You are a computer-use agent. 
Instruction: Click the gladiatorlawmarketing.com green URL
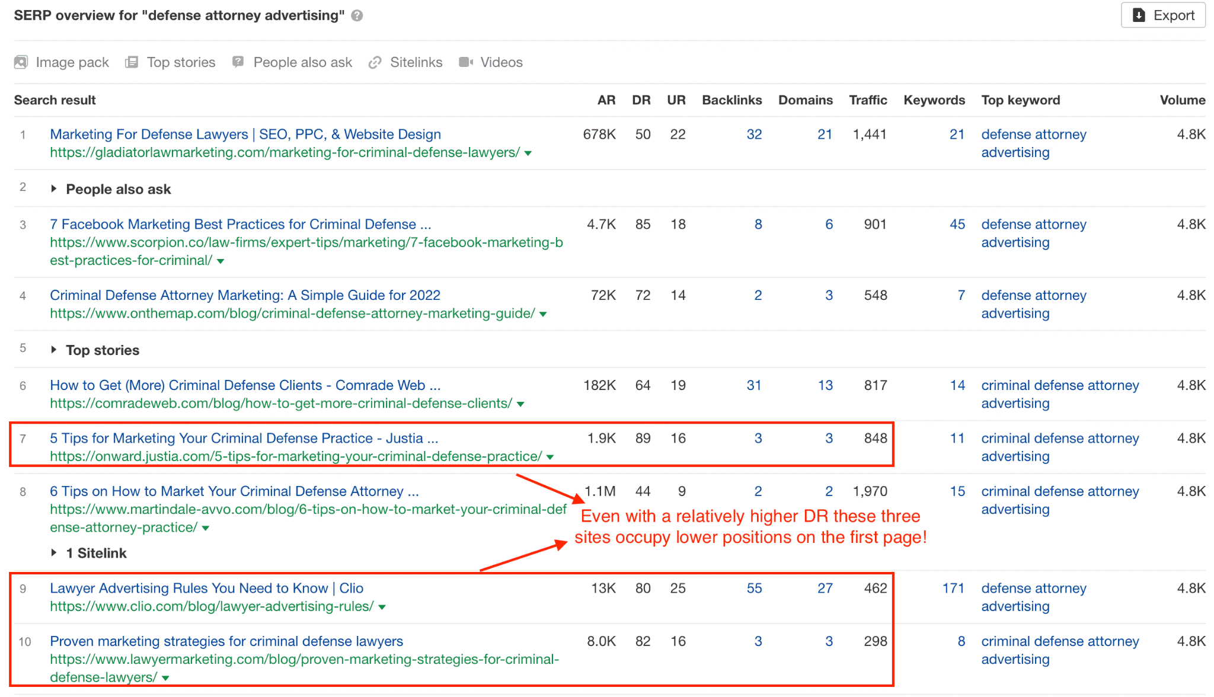point(285,153)
